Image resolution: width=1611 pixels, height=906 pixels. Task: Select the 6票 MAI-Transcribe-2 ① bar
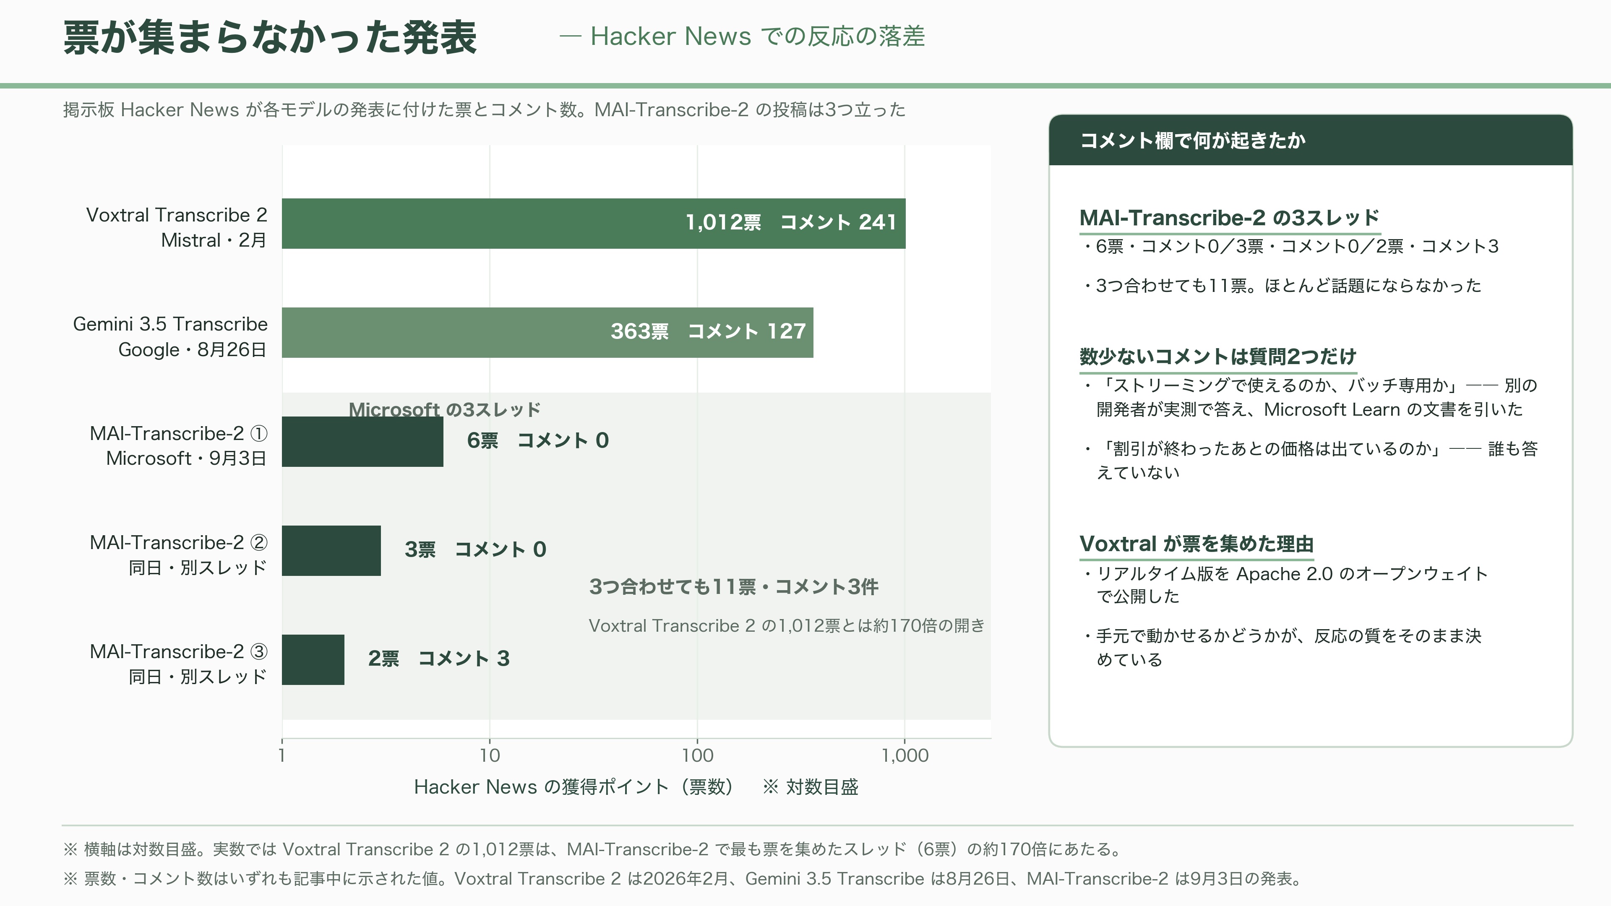362,441
